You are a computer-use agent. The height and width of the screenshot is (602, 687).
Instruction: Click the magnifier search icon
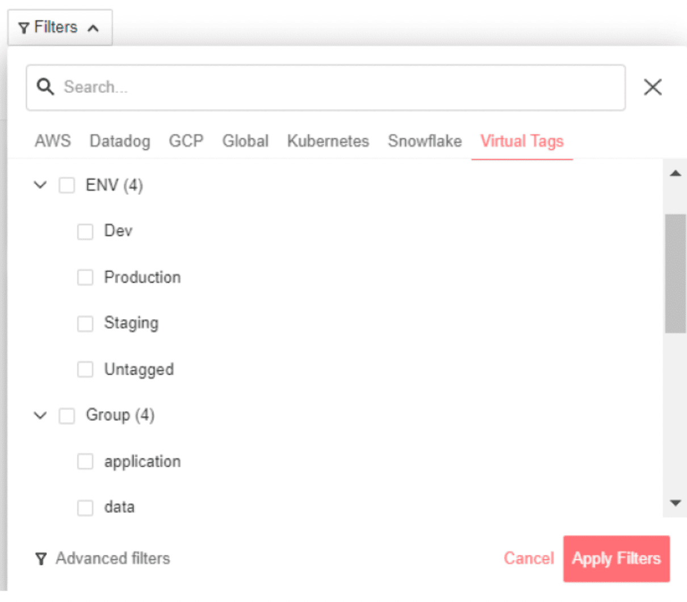pos(45,87)
